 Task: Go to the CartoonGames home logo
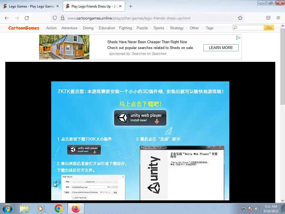point(24,28)
